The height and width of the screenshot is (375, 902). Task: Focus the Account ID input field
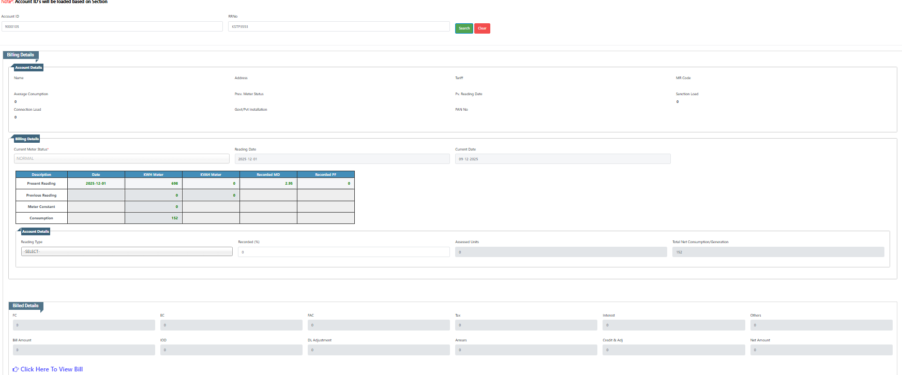tap(112, 26)
